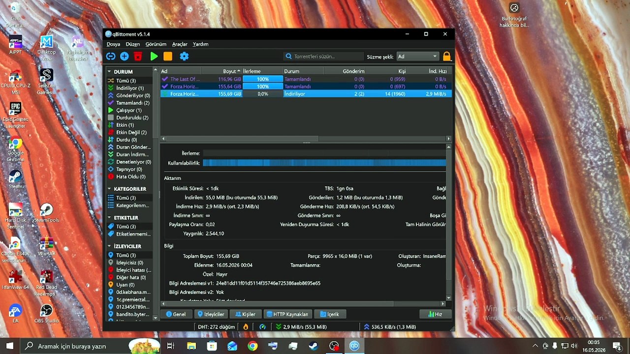Click the firewall flame icon in status bar
630x354 pixels.
tap(246, 326)
